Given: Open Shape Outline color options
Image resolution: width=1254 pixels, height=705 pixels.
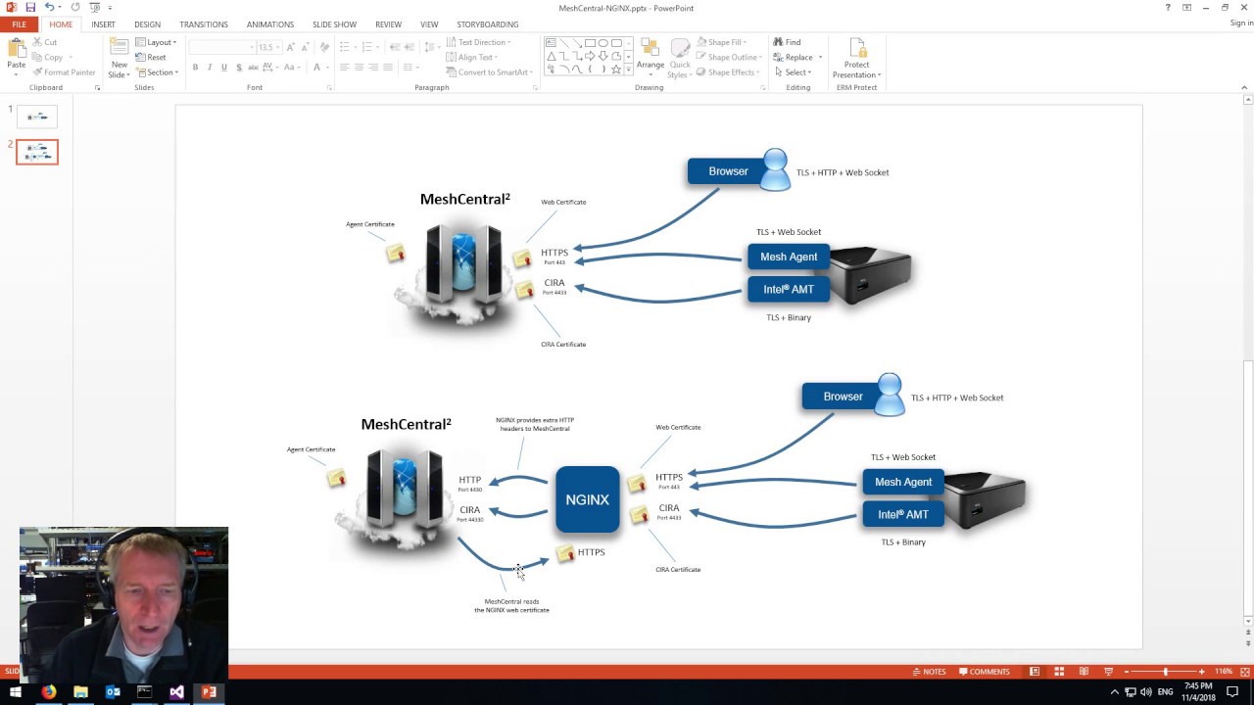Looking at the screenshot, I should 727,57.
